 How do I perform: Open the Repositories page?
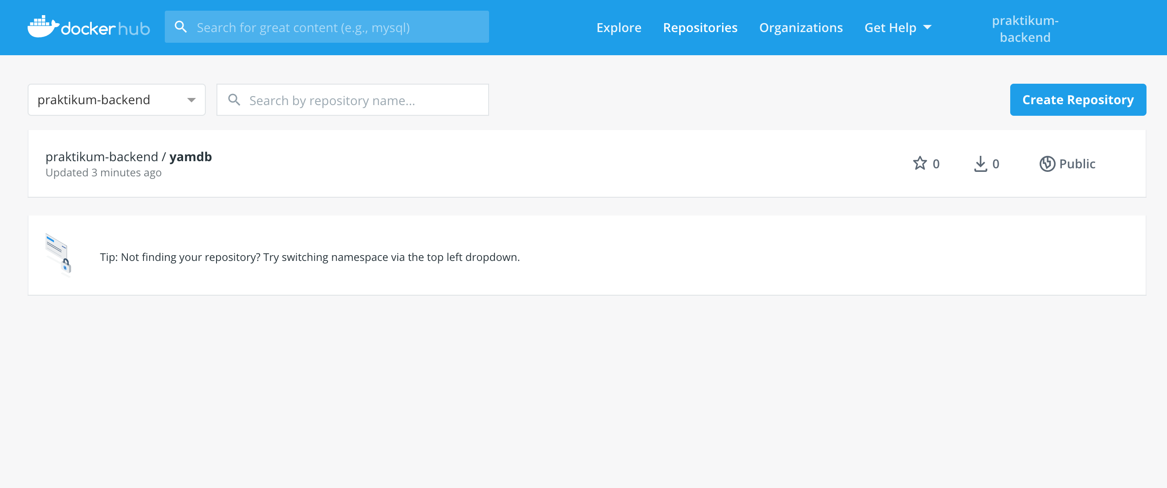click(700, 28)
